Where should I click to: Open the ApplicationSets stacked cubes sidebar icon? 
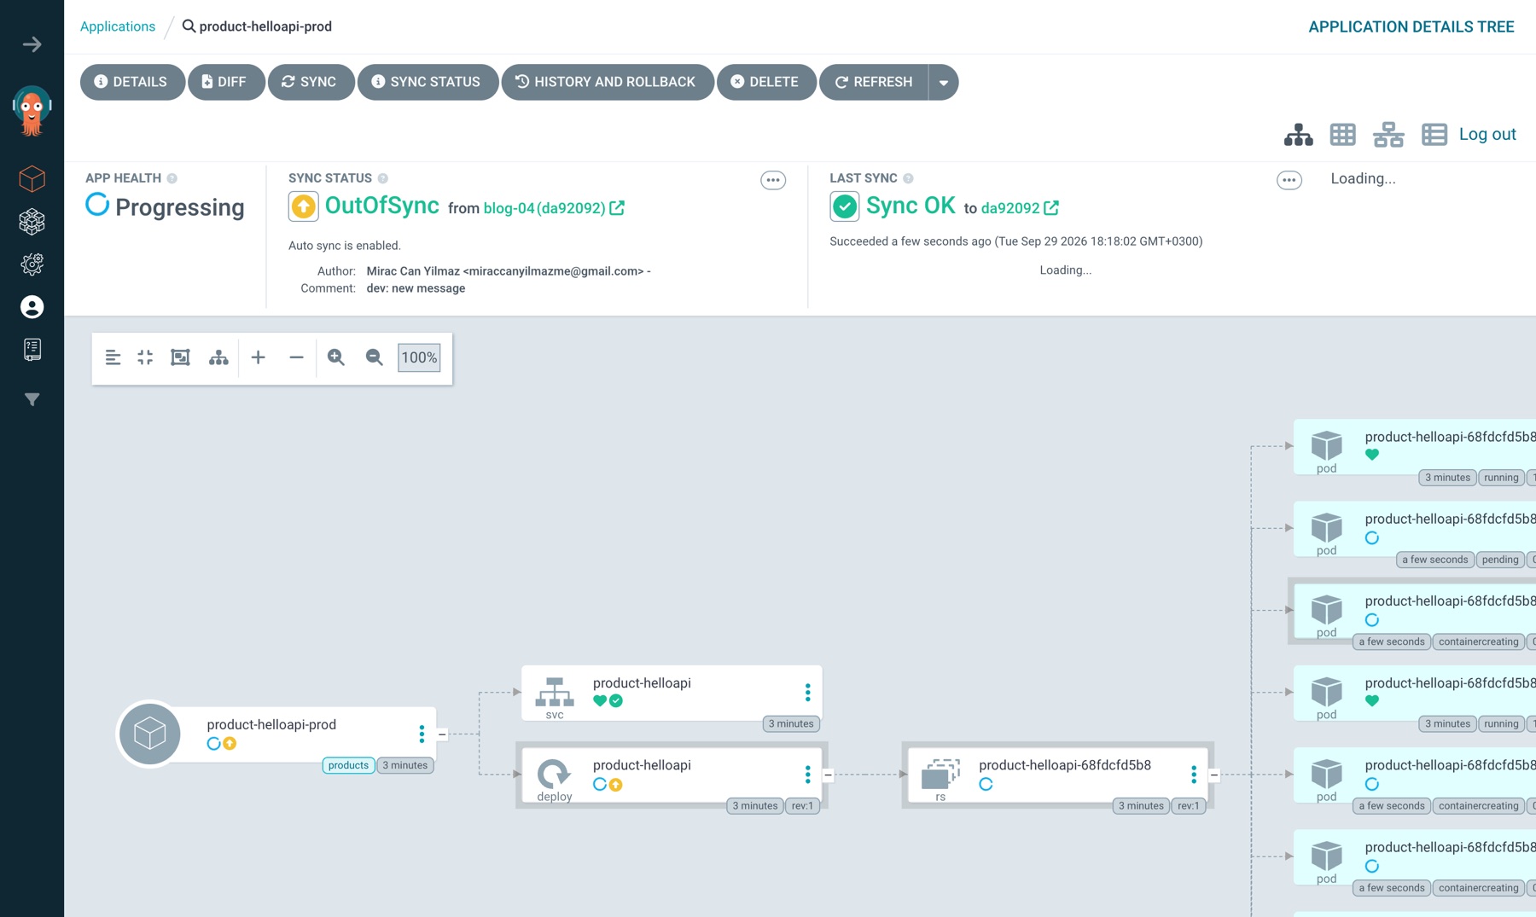[32, 222]
